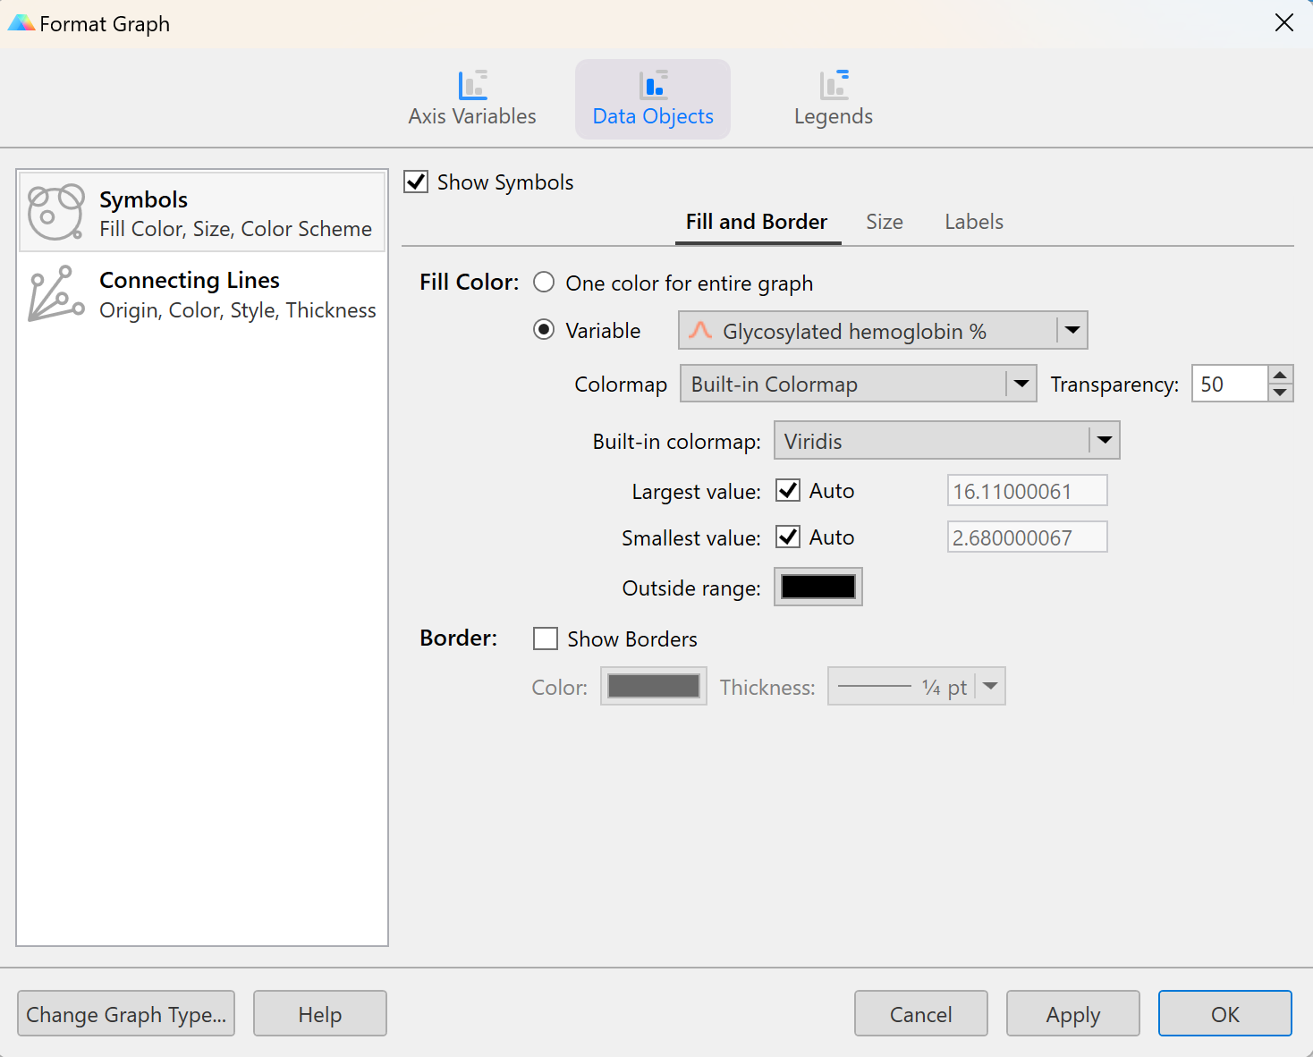Switch to the Legends section icon

click(834, 86)
